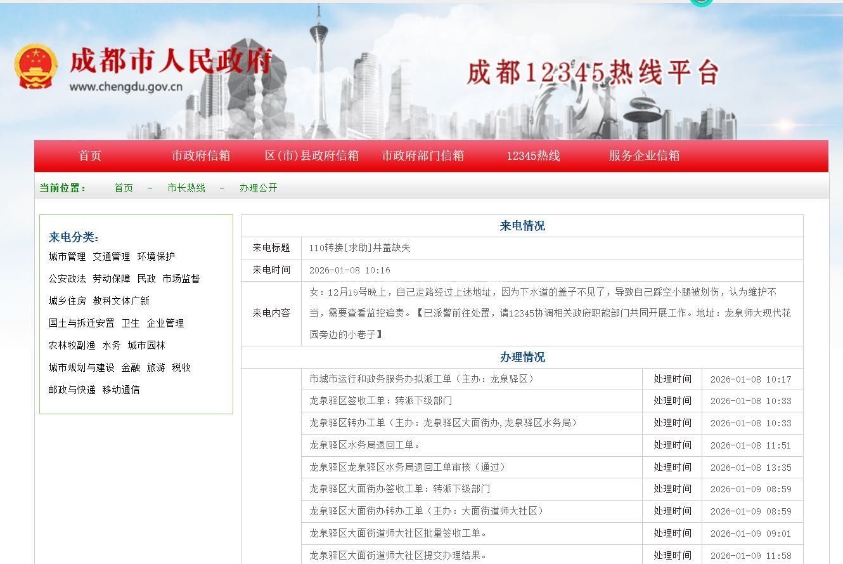Screen dimensions: 843x564
Task: Click the 首页 breadcrumb link
Action: (124, 188)
